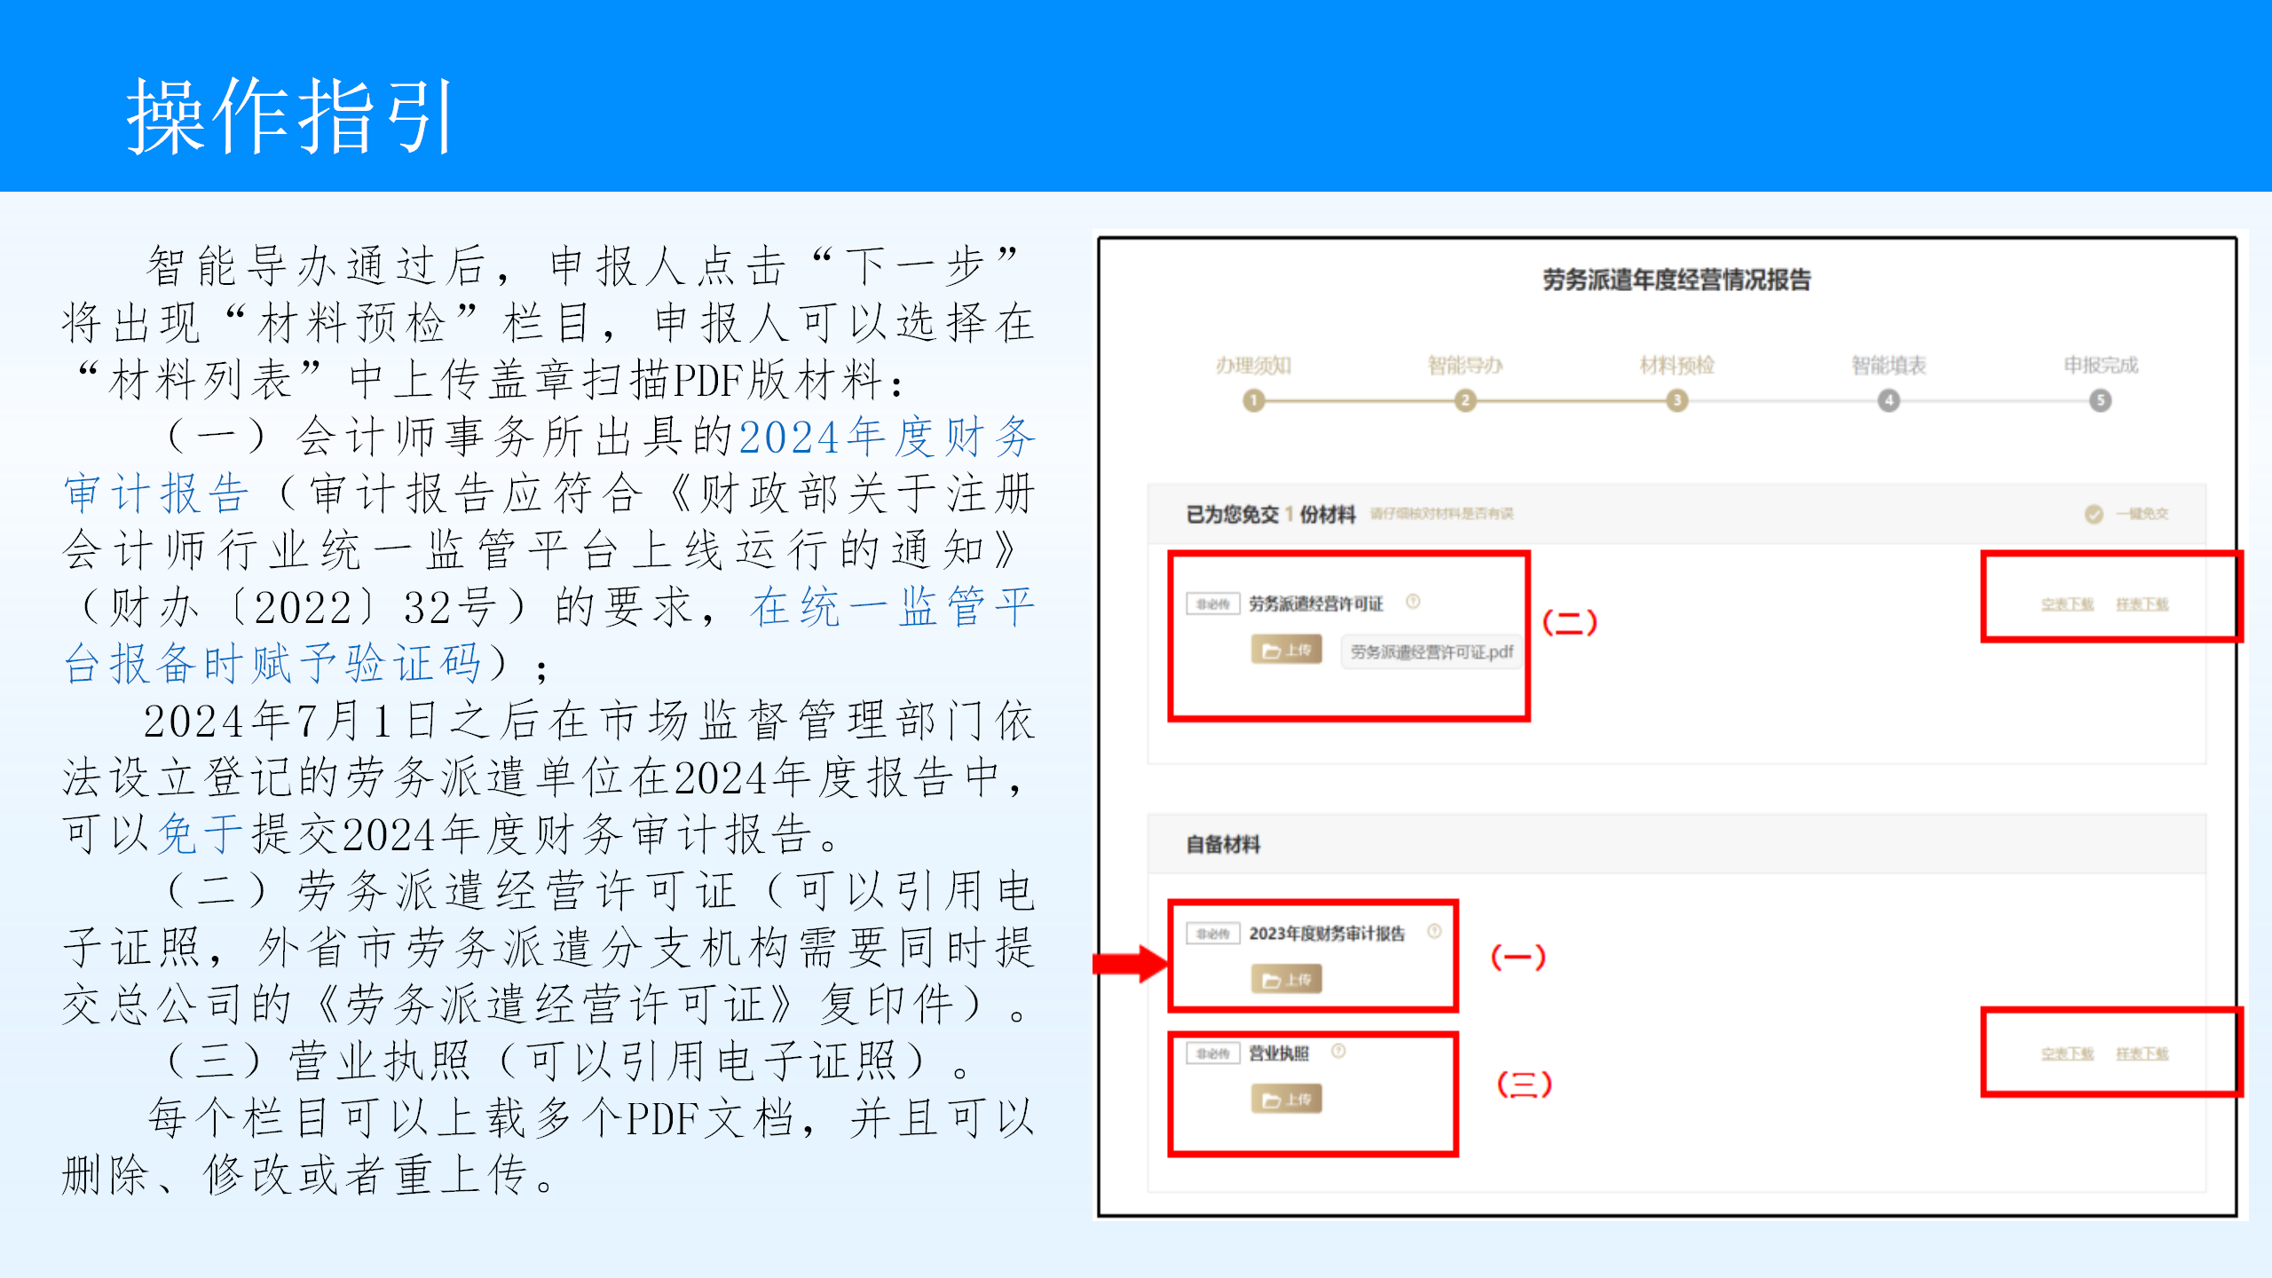
Task: Click the 一键免交 checkmark icon
Action: [2094, 514]
